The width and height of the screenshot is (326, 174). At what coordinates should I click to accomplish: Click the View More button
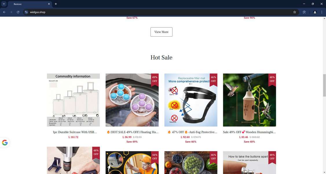[x=161, y=32]
